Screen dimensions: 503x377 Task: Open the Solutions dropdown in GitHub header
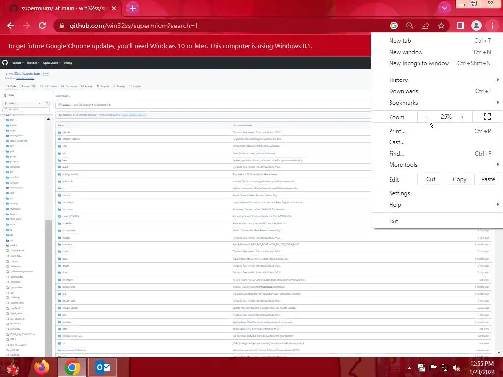click(33, 63)
